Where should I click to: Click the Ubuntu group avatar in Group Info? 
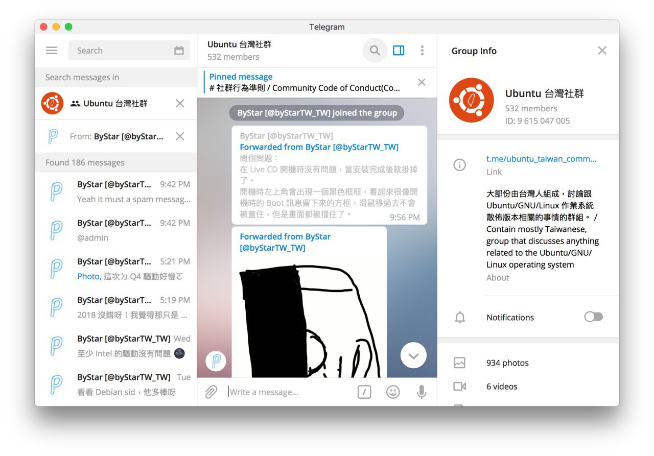pos(472,100)
